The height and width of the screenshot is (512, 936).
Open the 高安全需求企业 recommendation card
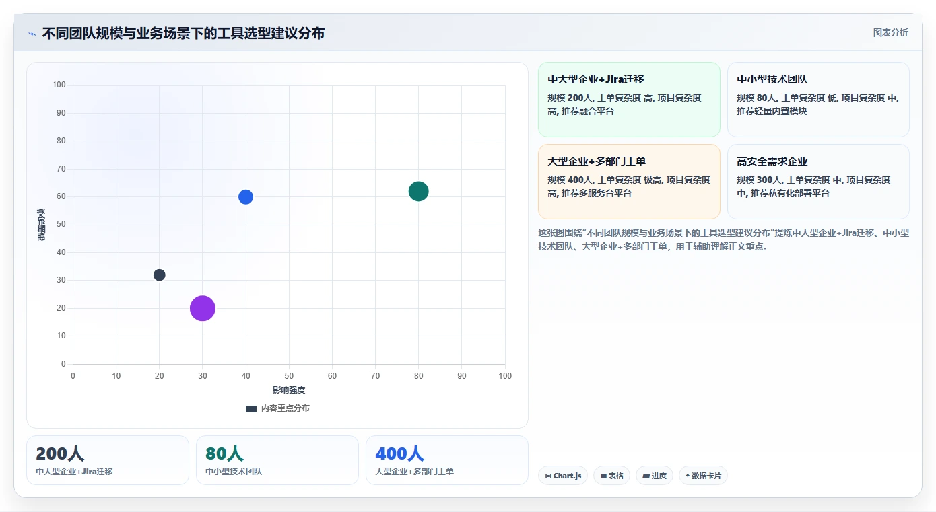[x=818, y=182]
